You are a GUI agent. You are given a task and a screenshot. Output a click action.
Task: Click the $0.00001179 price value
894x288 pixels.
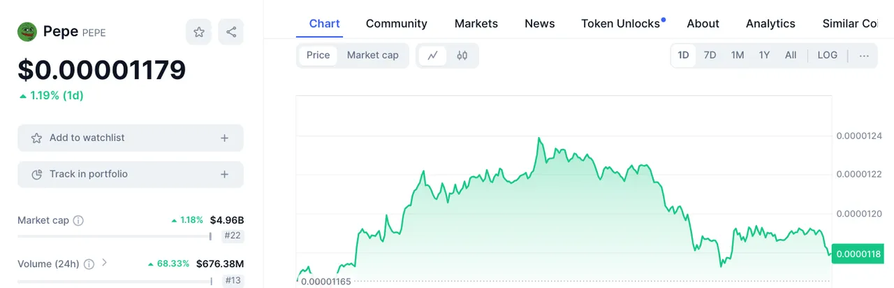coord(102,70)
